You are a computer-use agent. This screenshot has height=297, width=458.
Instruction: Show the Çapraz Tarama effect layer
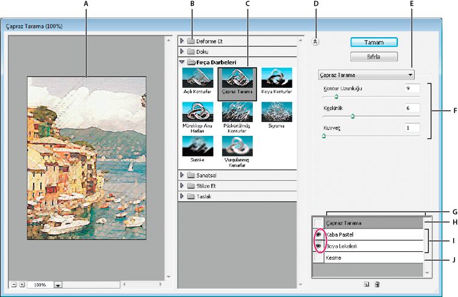(x=318, y=223)
